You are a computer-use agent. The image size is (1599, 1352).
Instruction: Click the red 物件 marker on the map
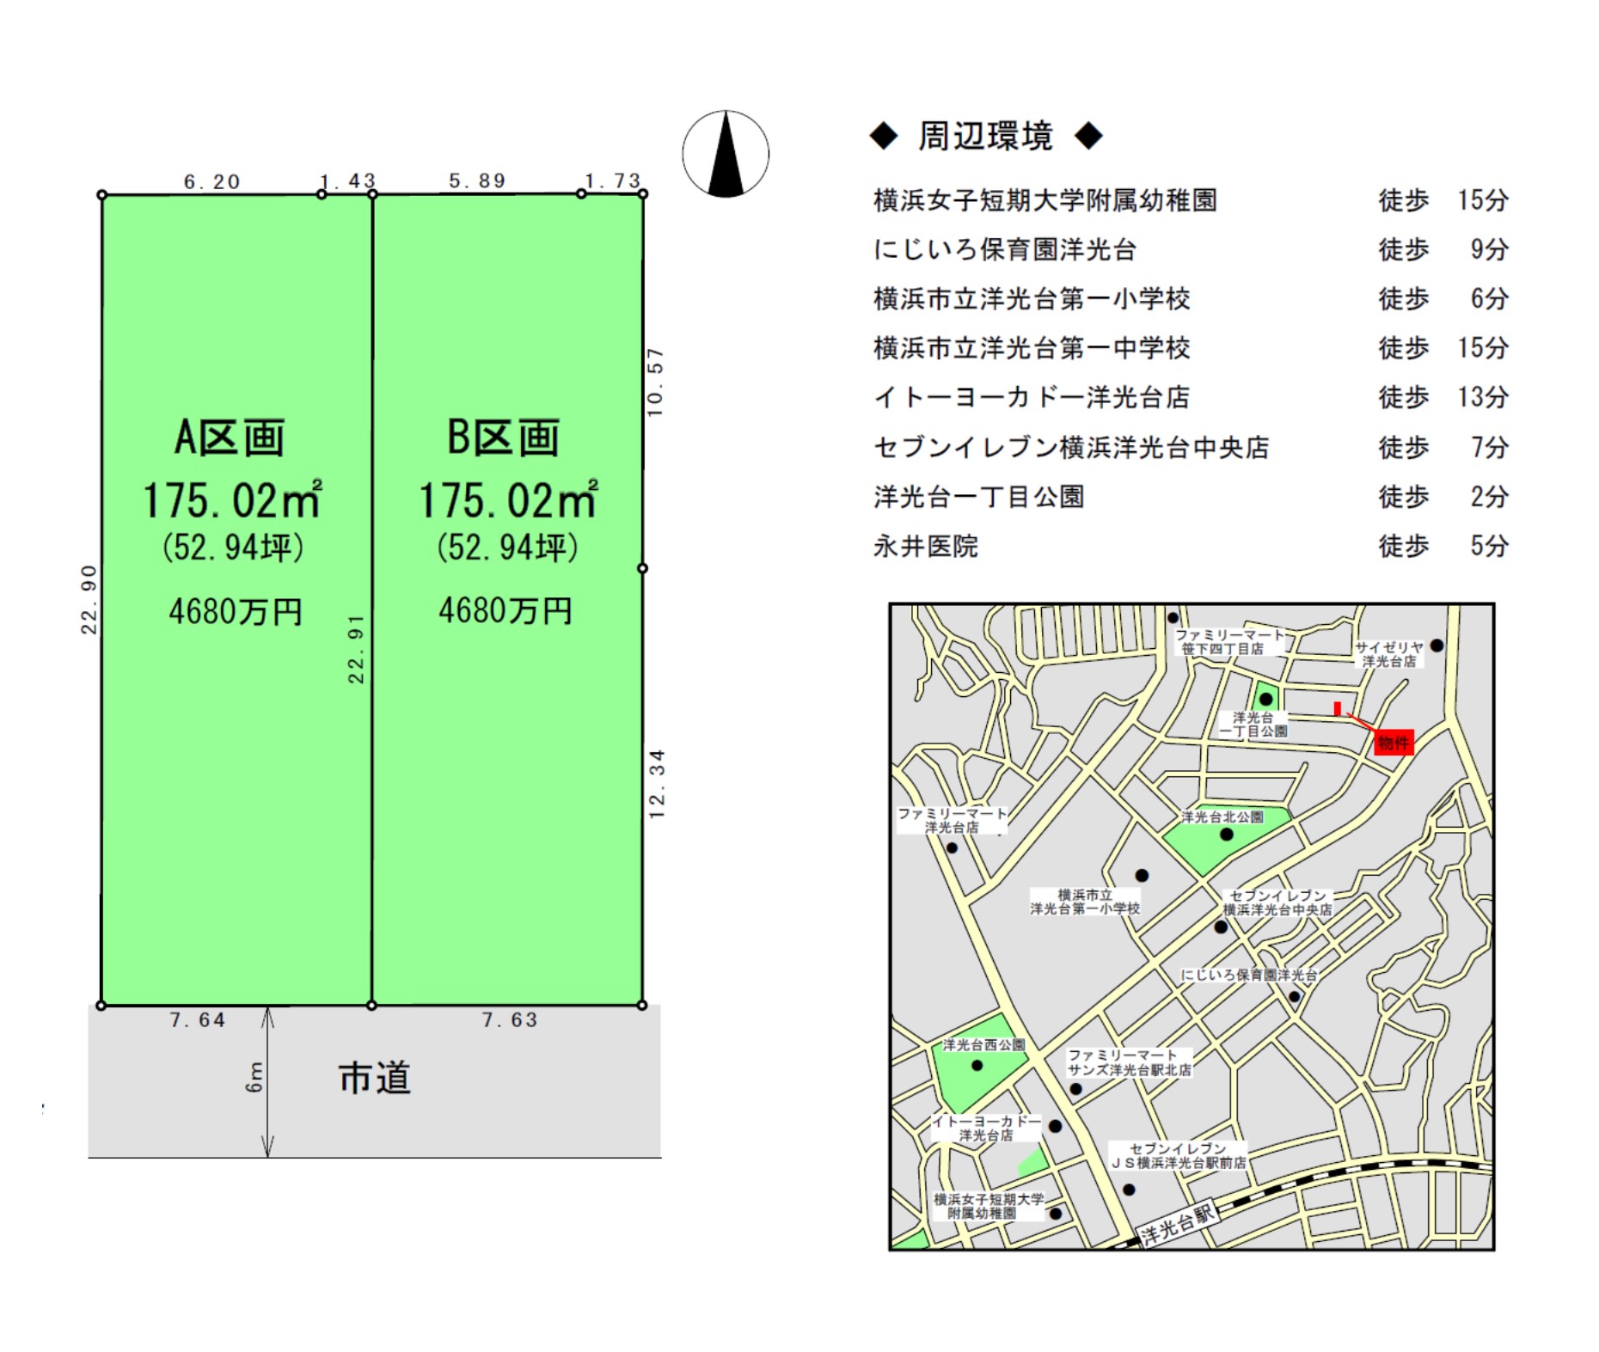tap(1393, 742)
